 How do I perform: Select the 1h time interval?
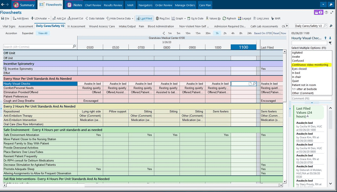(x=217, y=33)
